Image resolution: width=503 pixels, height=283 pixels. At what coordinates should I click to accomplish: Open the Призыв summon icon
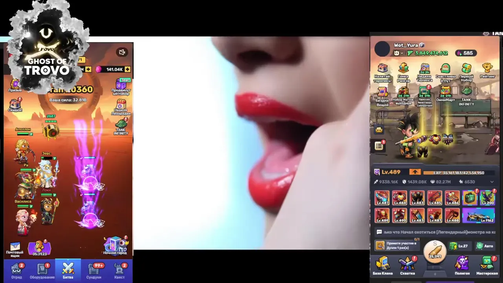(15, 85)
